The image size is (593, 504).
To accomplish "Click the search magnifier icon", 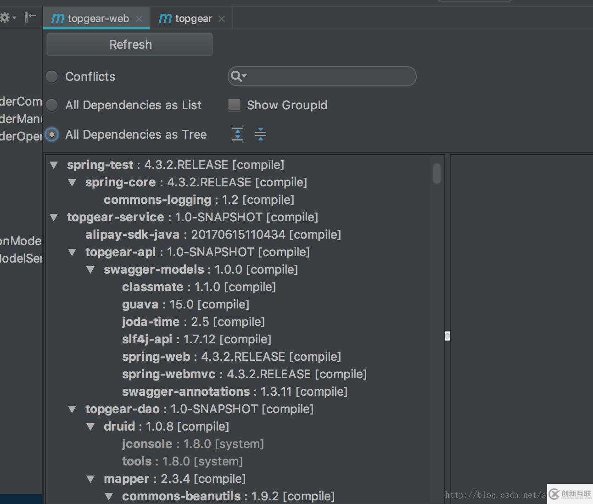I will [x=238, y=76].
